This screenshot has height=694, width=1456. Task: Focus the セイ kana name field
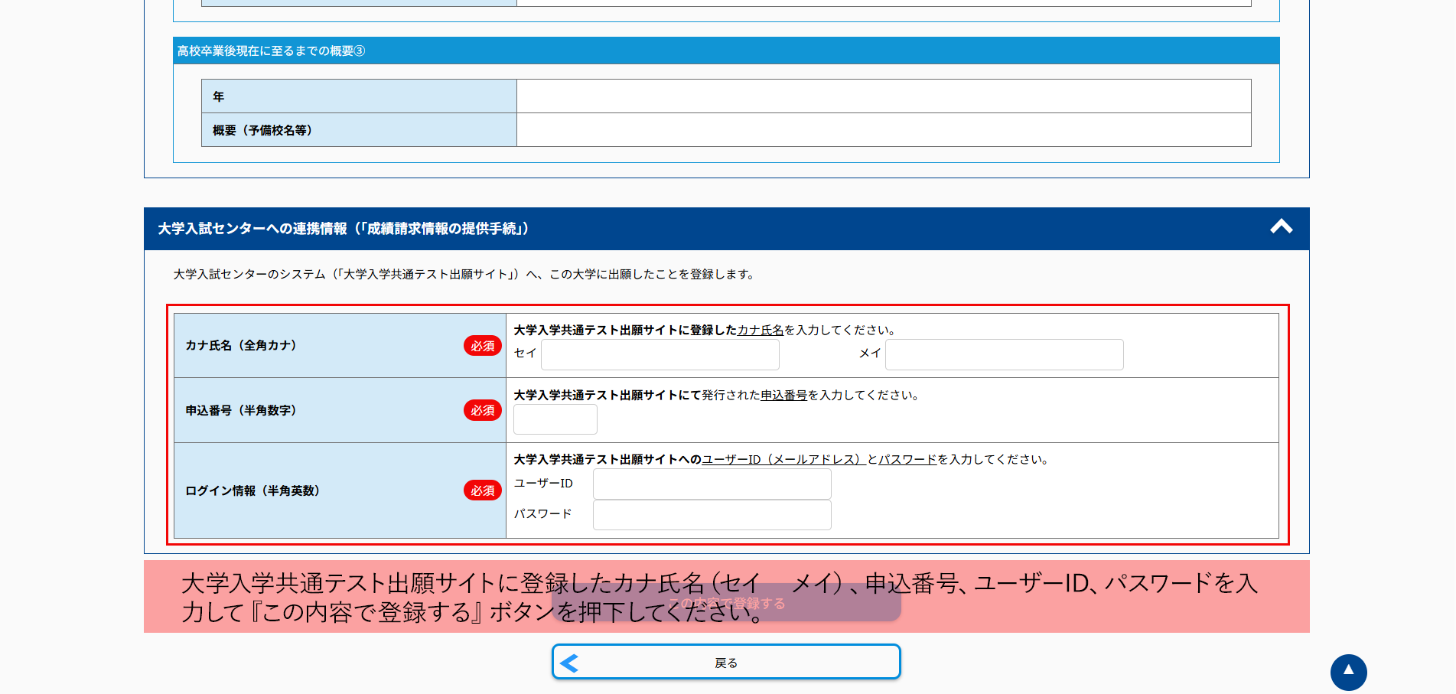tap(660, 354)
